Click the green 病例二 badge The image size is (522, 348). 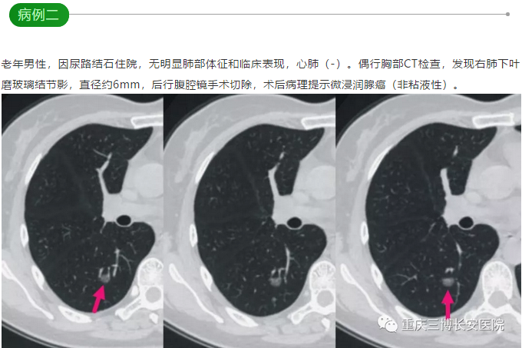tap(38, 15)
